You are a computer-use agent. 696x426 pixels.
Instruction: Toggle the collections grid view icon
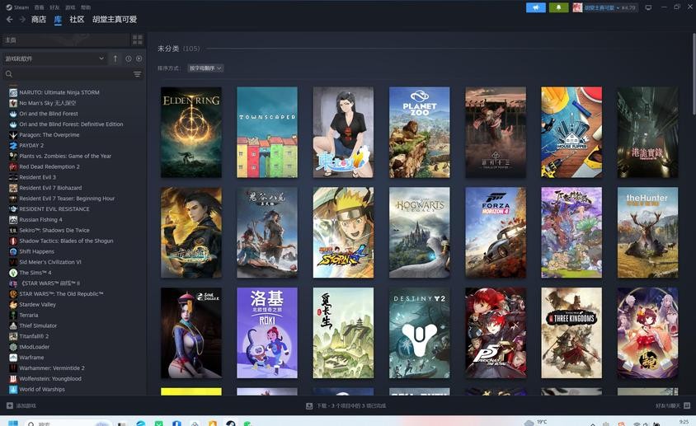point(138,40)
